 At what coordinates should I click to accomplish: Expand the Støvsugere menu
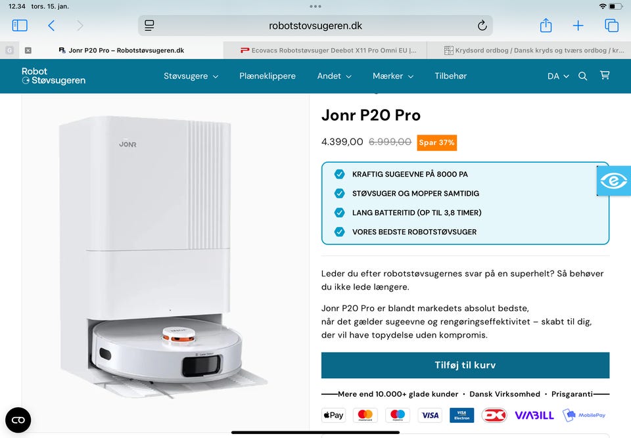191,76
